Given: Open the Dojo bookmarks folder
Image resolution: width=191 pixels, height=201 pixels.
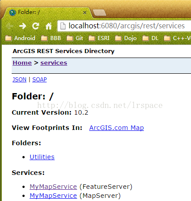Looking at the screenshot, I should [x=126, y=38].
